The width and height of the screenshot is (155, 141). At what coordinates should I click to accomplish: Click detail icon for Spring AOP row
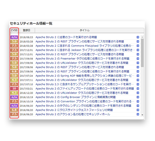(x=138, y=76)
